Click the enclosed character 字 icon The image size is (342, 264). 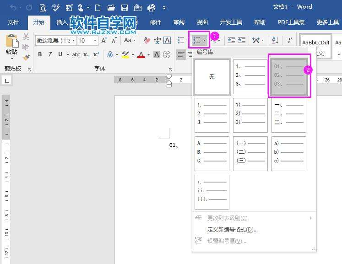(x=167, y=54)
